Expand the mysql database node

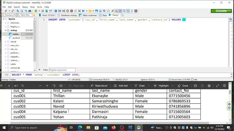[x=5, y=41]
